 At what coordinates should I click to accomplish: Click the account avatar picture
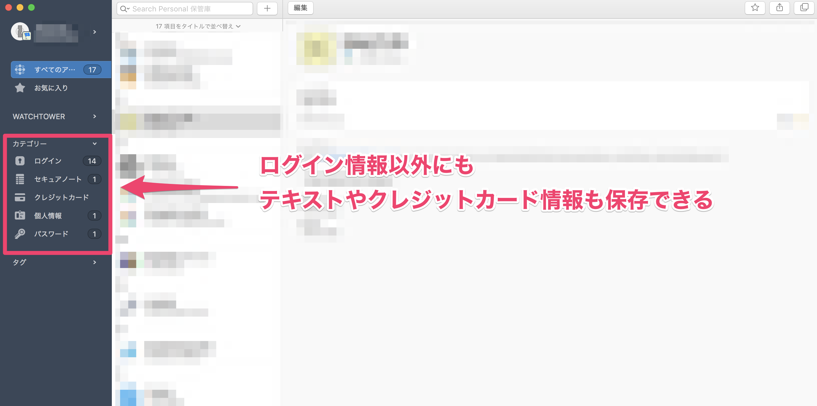[20, 32]
